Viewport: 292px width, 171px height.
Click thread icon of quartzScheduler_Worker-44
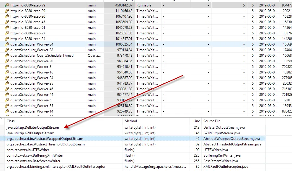coord(7,95)
